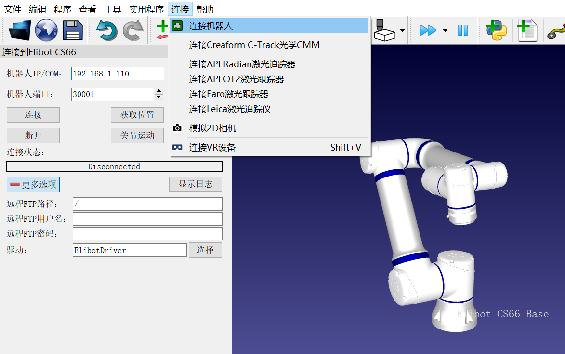
Task: Open the 帮助 menu
Action: [205, 9]
